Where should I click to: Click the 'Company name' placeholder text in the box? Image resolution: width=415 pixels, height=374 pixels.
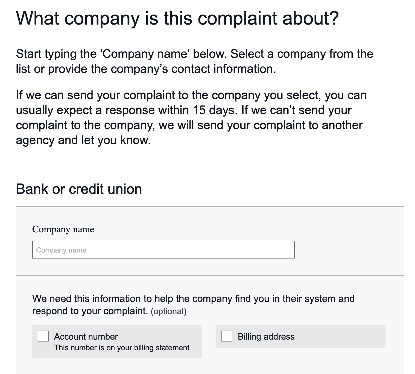pyautogui.click(x=61, y=250)
